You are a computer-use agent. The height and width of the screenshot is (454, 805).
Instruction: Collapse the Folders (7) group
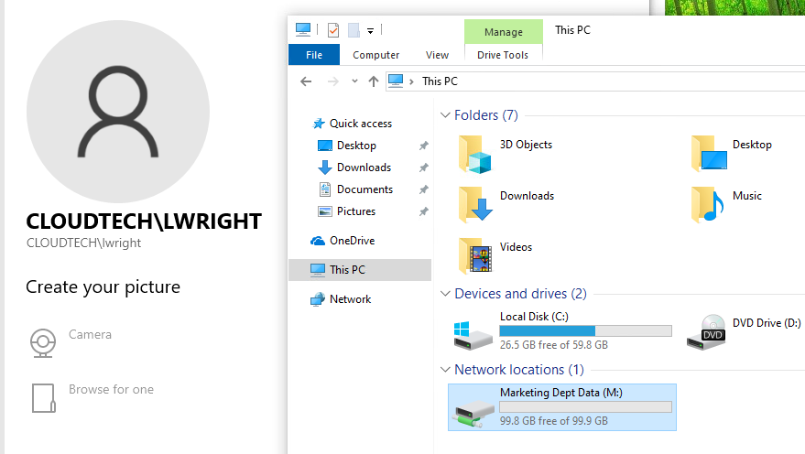(x=445, y=115)
